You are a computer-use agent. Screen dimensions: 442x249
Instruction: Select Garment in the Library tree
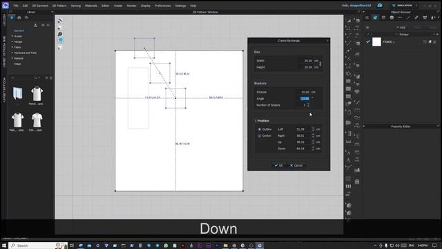click(19, 30)
